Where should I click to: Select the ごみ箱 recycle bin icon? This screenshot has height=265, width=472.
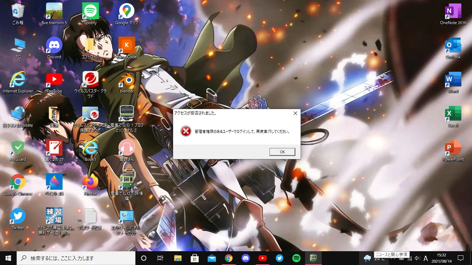[x=18, y=14]
